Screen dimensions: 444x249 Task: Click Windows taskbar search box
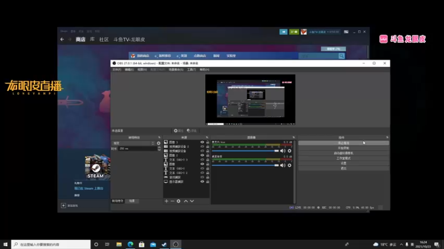tap(51, 244)
